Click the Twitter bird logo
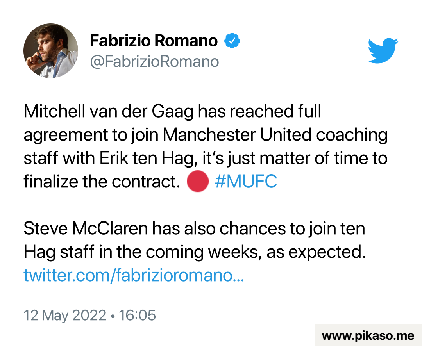Viewport: 422px width, 346px height. [383, 50]
